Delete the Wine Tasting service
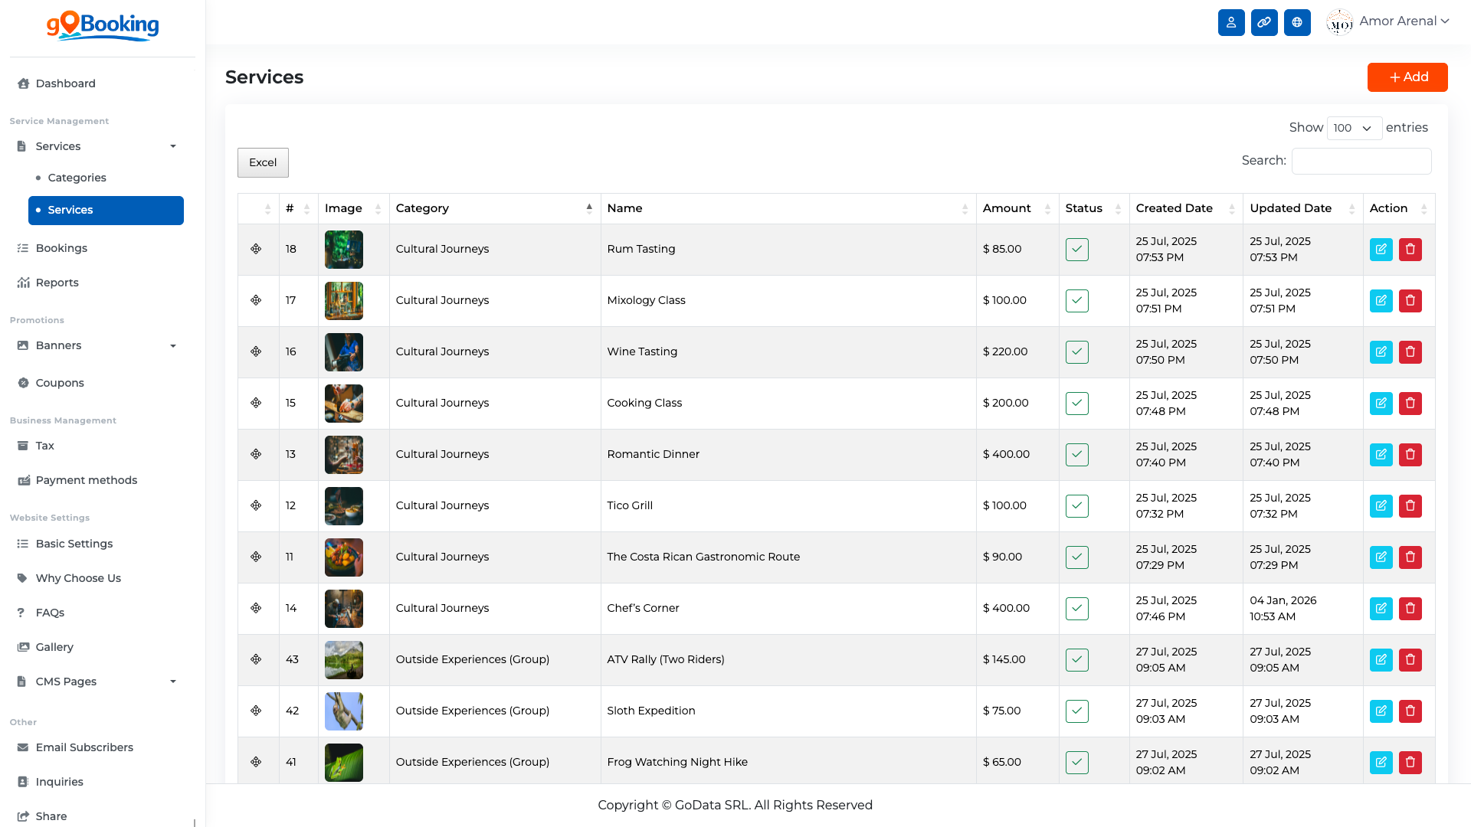The height and width of the screenshot is (827, 1471). (1410, 352)
